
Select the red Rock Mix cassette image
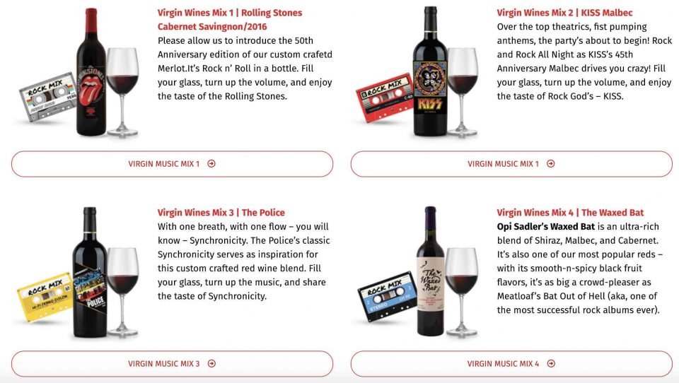384,98
